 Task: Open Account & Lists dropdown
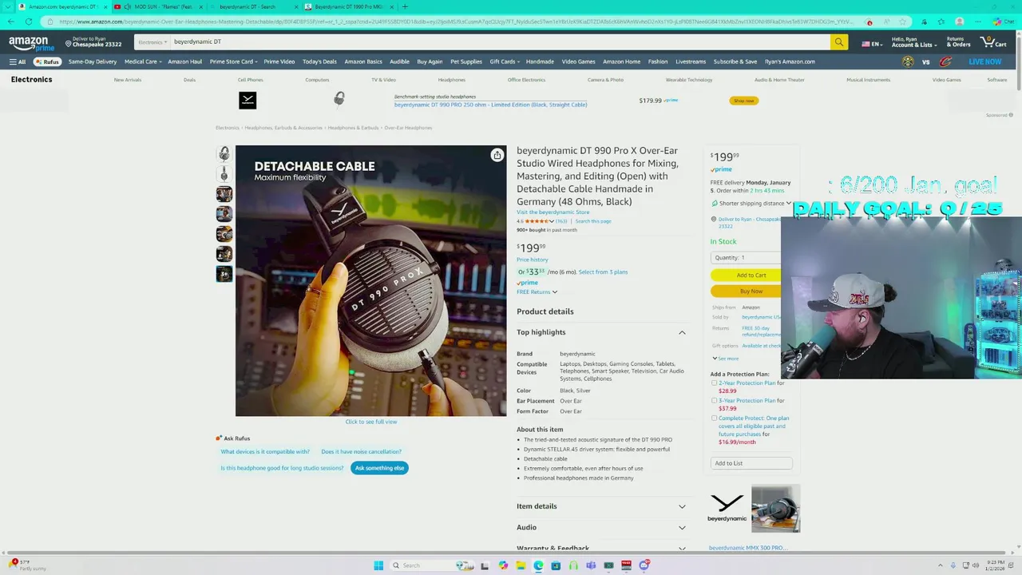913,42
